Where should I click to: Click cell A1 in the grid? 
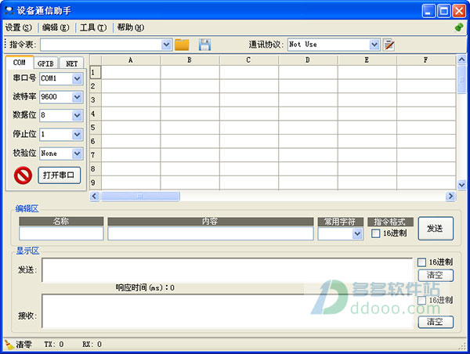tap(130, 72)
